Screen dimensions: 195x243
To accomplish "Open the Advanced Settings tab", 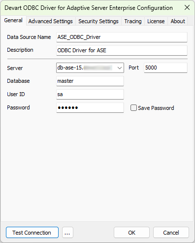I will coord(51,21).
